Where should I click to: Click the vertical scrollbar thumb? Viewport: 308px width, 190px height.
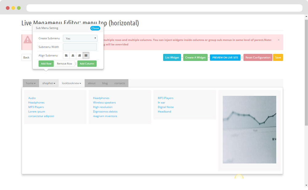point(306,73)
